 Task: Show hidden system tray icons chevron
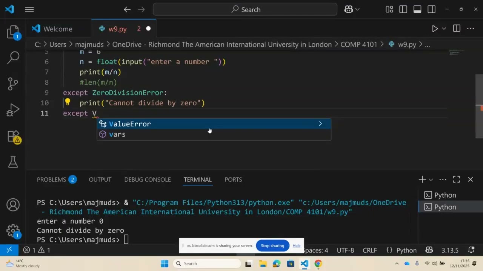pyautogui.click(x=397, y=263)
